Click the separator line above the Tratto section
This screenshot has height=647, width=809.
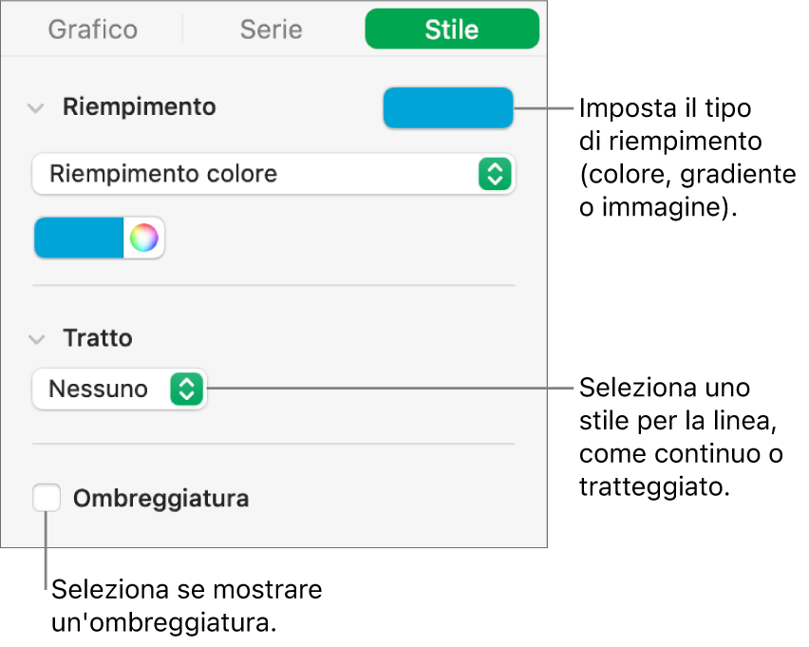(x=273, y=285)
